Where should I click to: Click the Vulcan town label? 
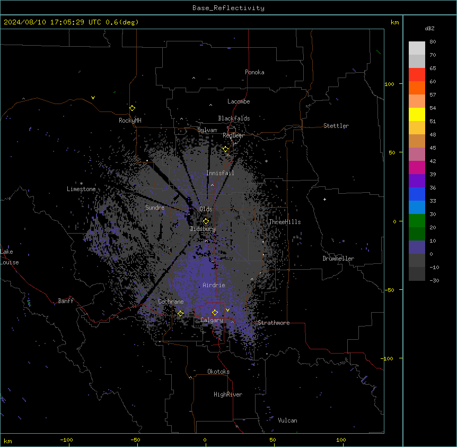click(x=287, y=420)
